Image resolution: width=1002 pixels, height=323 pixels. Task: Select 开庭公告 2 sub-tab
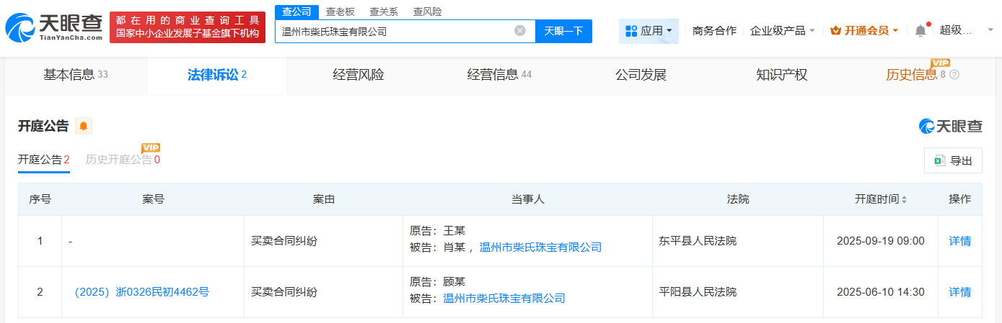pos(44,160)
